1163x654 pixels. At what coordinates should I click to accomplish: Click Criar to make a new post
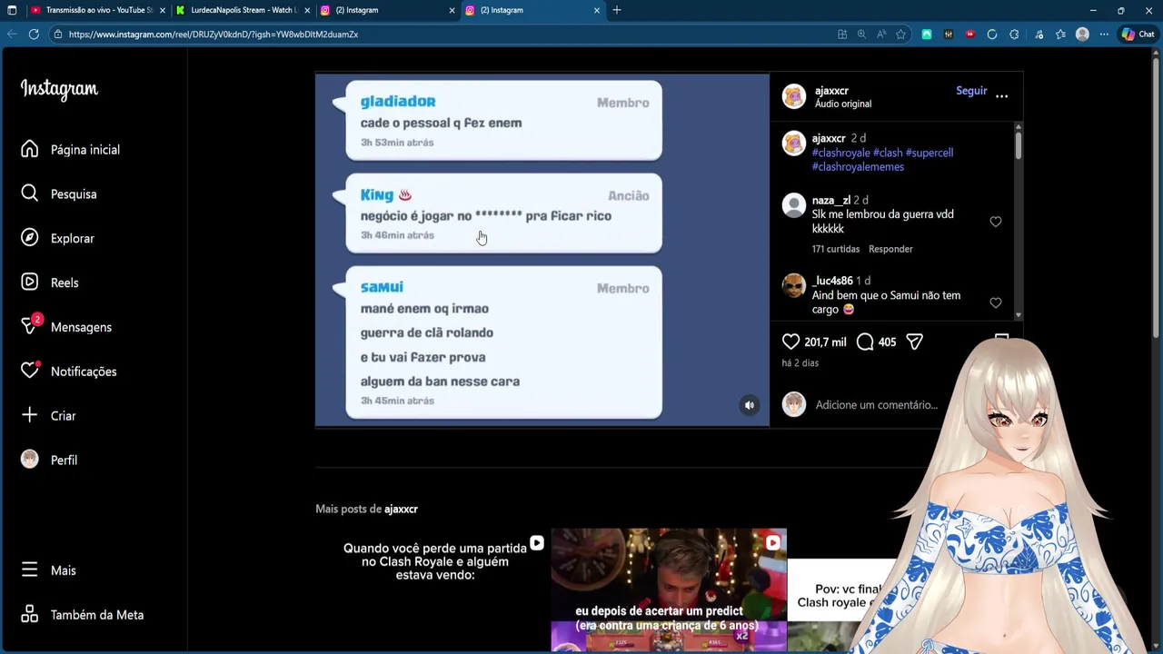coord(64,416)
